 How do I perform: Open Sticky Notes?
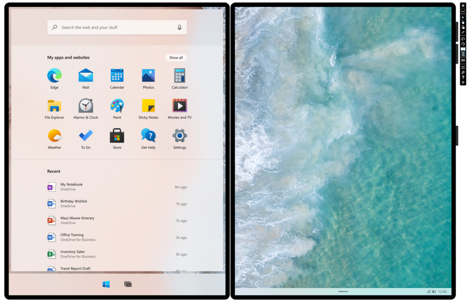148,109
